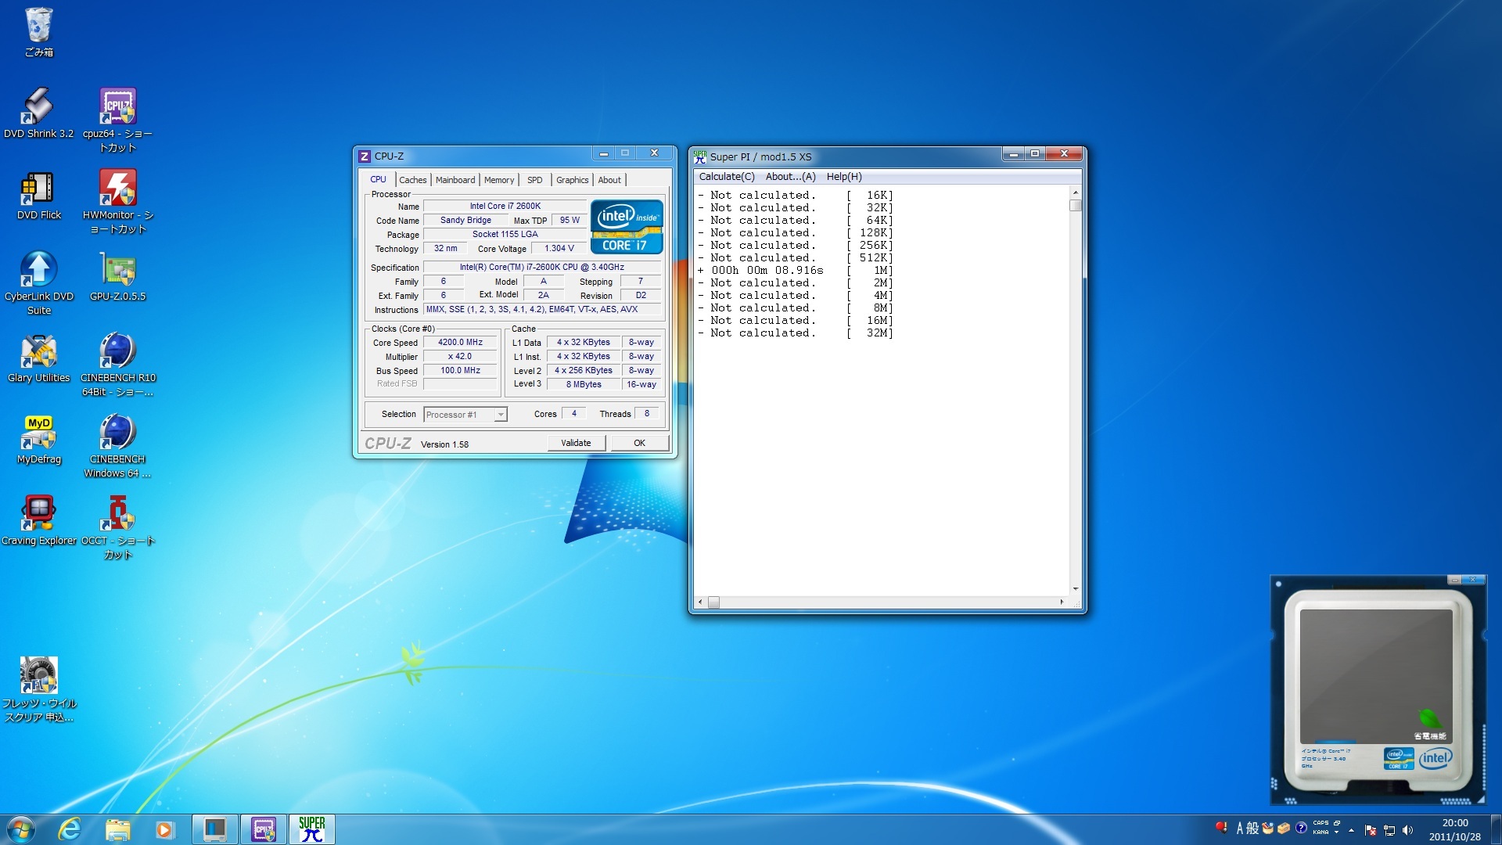Switch to the Memory tab in CPU-Z
The image size is (1502, 845).
(498, 180)
